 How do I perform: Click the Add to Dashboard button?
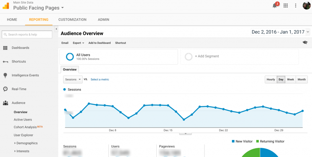[99, 43]
